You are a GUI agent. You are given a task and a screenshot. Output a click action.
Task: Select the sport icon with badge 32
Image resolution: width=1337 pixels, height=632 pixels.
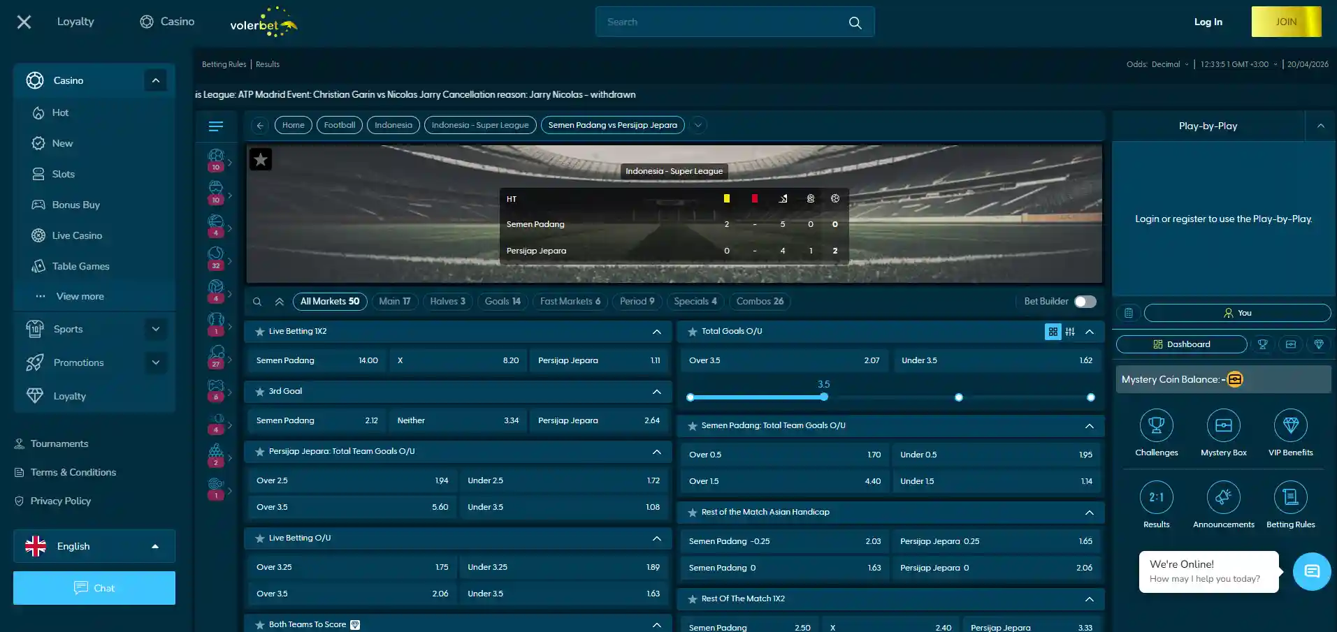pos(216,258)
